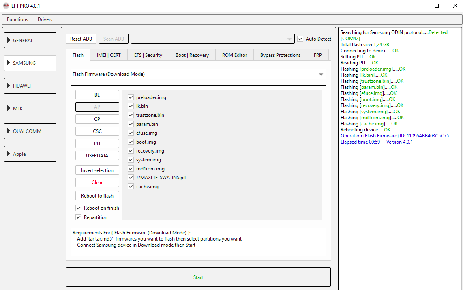This screenshot has width=463, height=290.
Task: Click the Apple section triangle icon
Action: [9, 154]
